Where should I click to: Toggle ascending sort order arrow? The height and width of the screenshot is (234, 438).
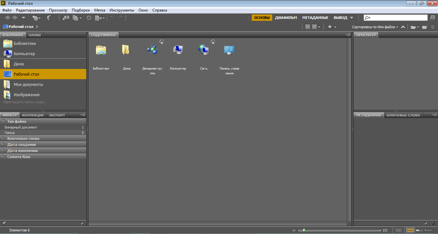[403, 27]
